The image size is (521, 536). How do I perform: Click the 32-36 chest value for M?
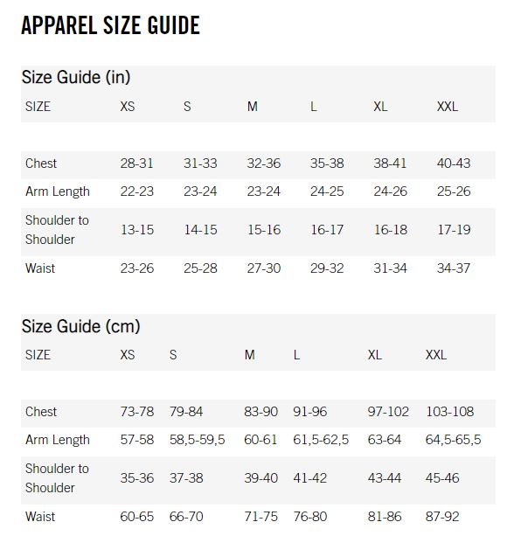point(264,164)
